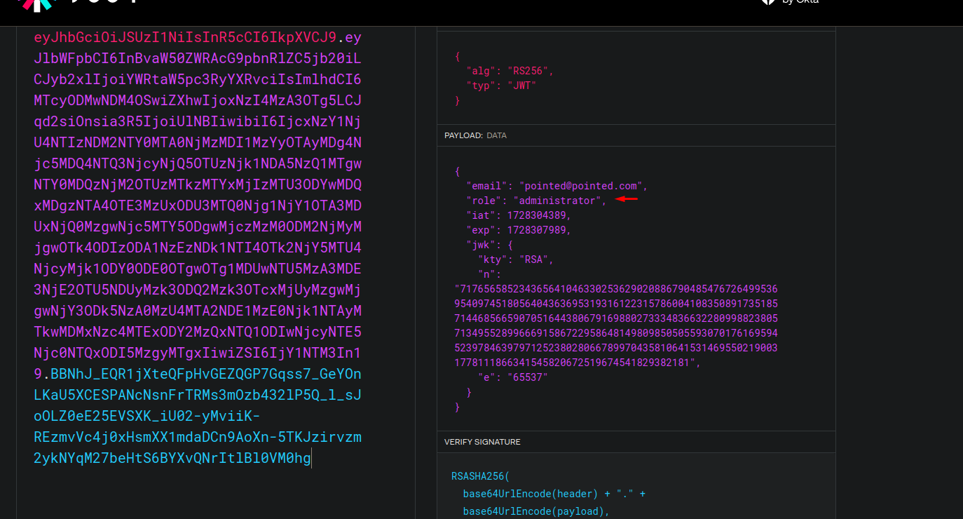963x519 pixels.
Task: Click the PAYLOAD: DATA section heading
Action: pos(475,135)
